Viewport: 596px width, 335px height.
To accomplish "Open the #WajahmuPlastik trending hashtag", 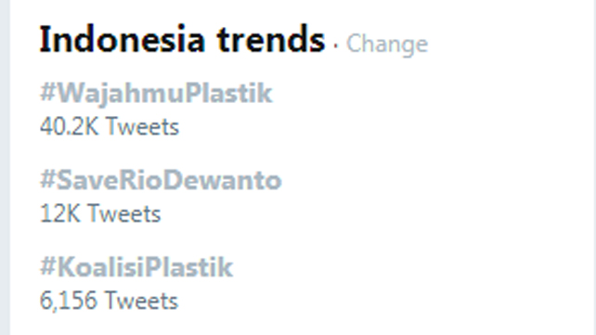I will [x=156, y=93].
